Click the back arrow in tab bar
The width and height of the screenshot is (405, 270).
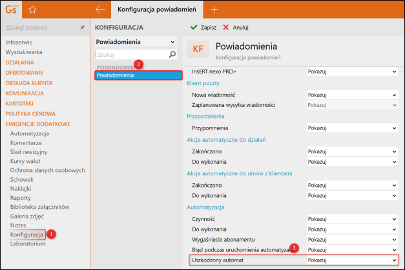coord(100,10)
